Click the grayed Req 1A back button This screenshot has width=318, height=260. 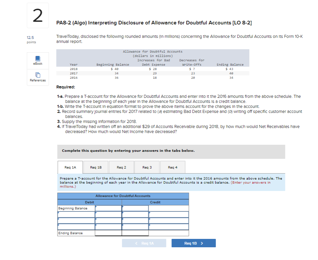145,243
